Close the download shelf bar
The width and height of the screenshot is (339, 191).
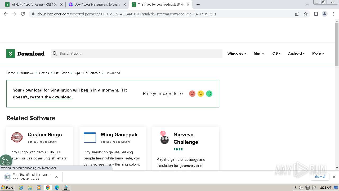[334, 177]
